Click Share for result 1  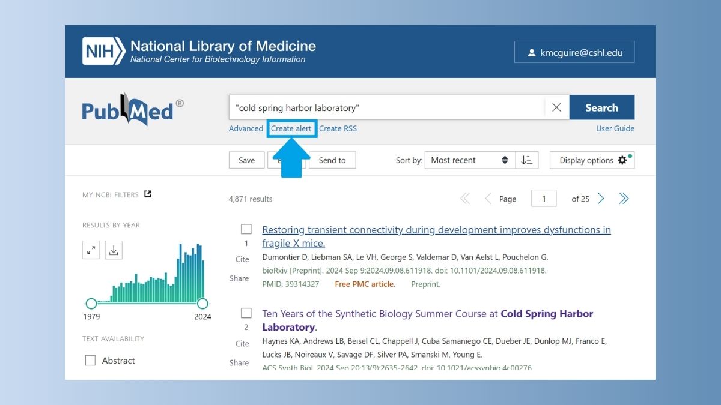[239, 278]
